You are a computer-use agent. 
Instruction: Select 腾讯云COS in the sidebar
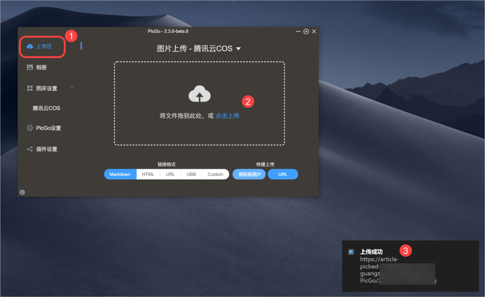tap(46, 108)
